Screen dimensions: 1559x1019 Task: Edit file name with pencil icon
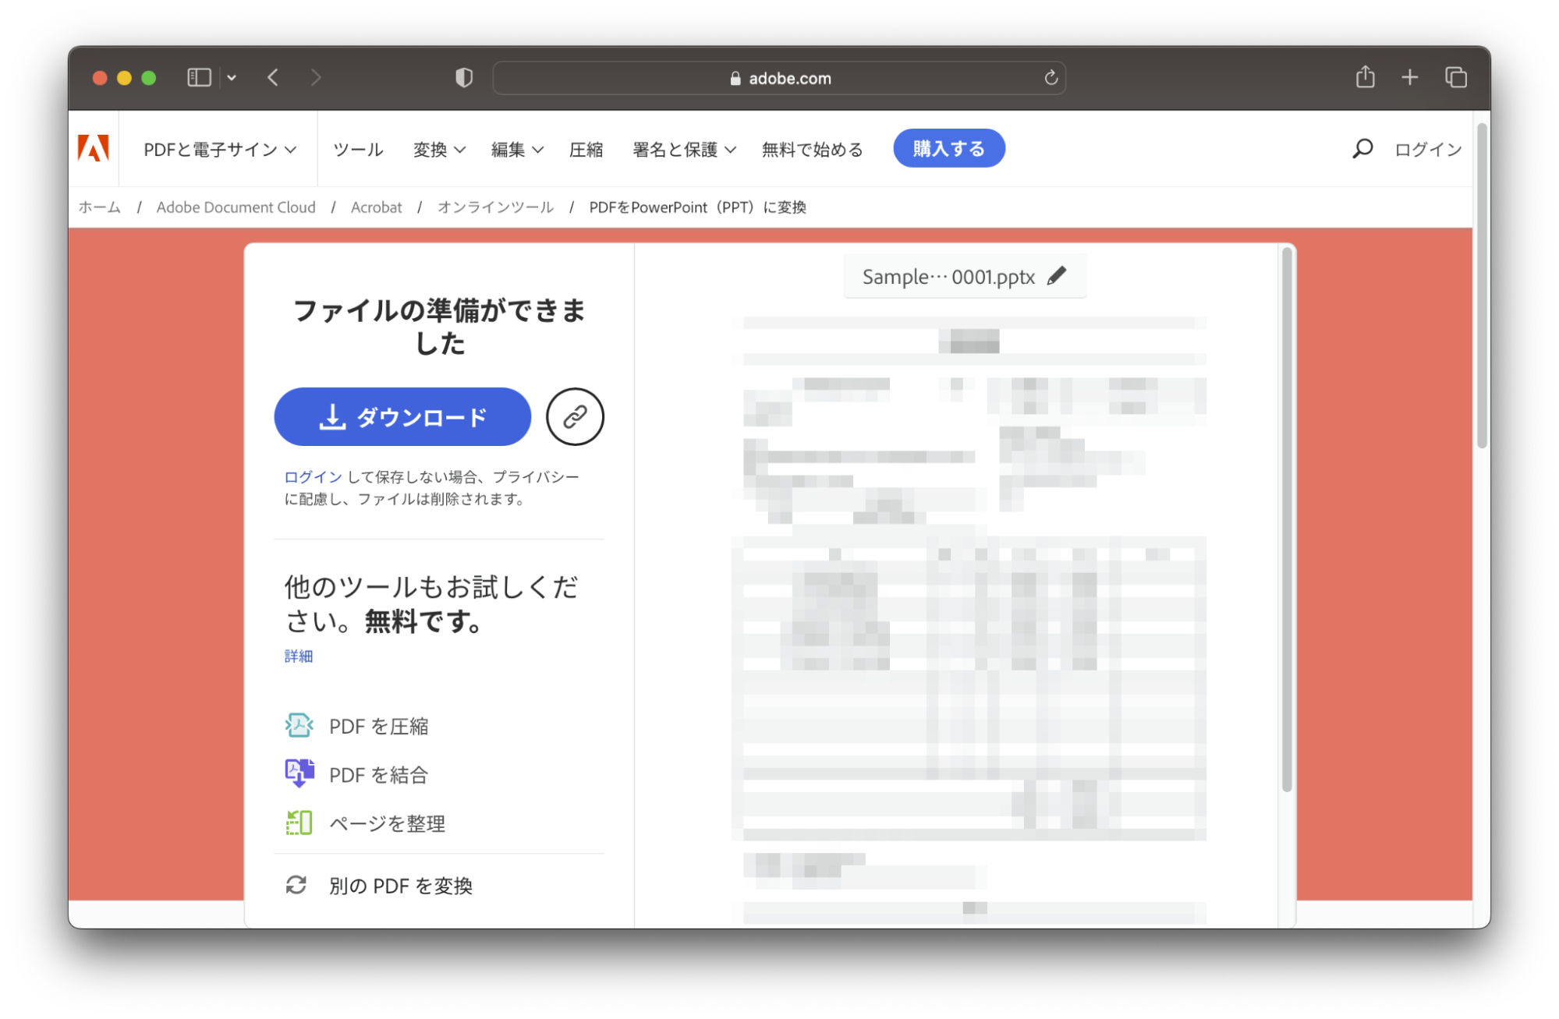(1057, 276)
